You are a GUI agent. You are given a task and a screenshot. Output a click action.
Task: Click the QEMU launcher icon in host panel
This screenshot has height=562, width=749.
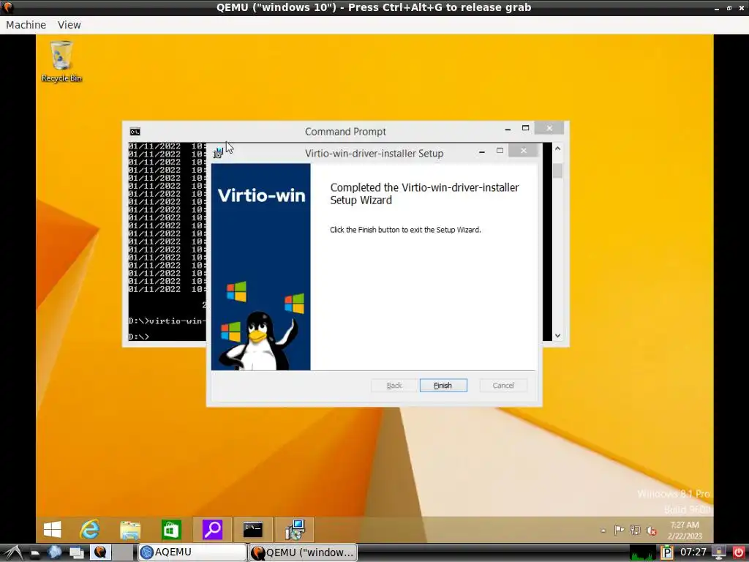[x=100, y=552]
